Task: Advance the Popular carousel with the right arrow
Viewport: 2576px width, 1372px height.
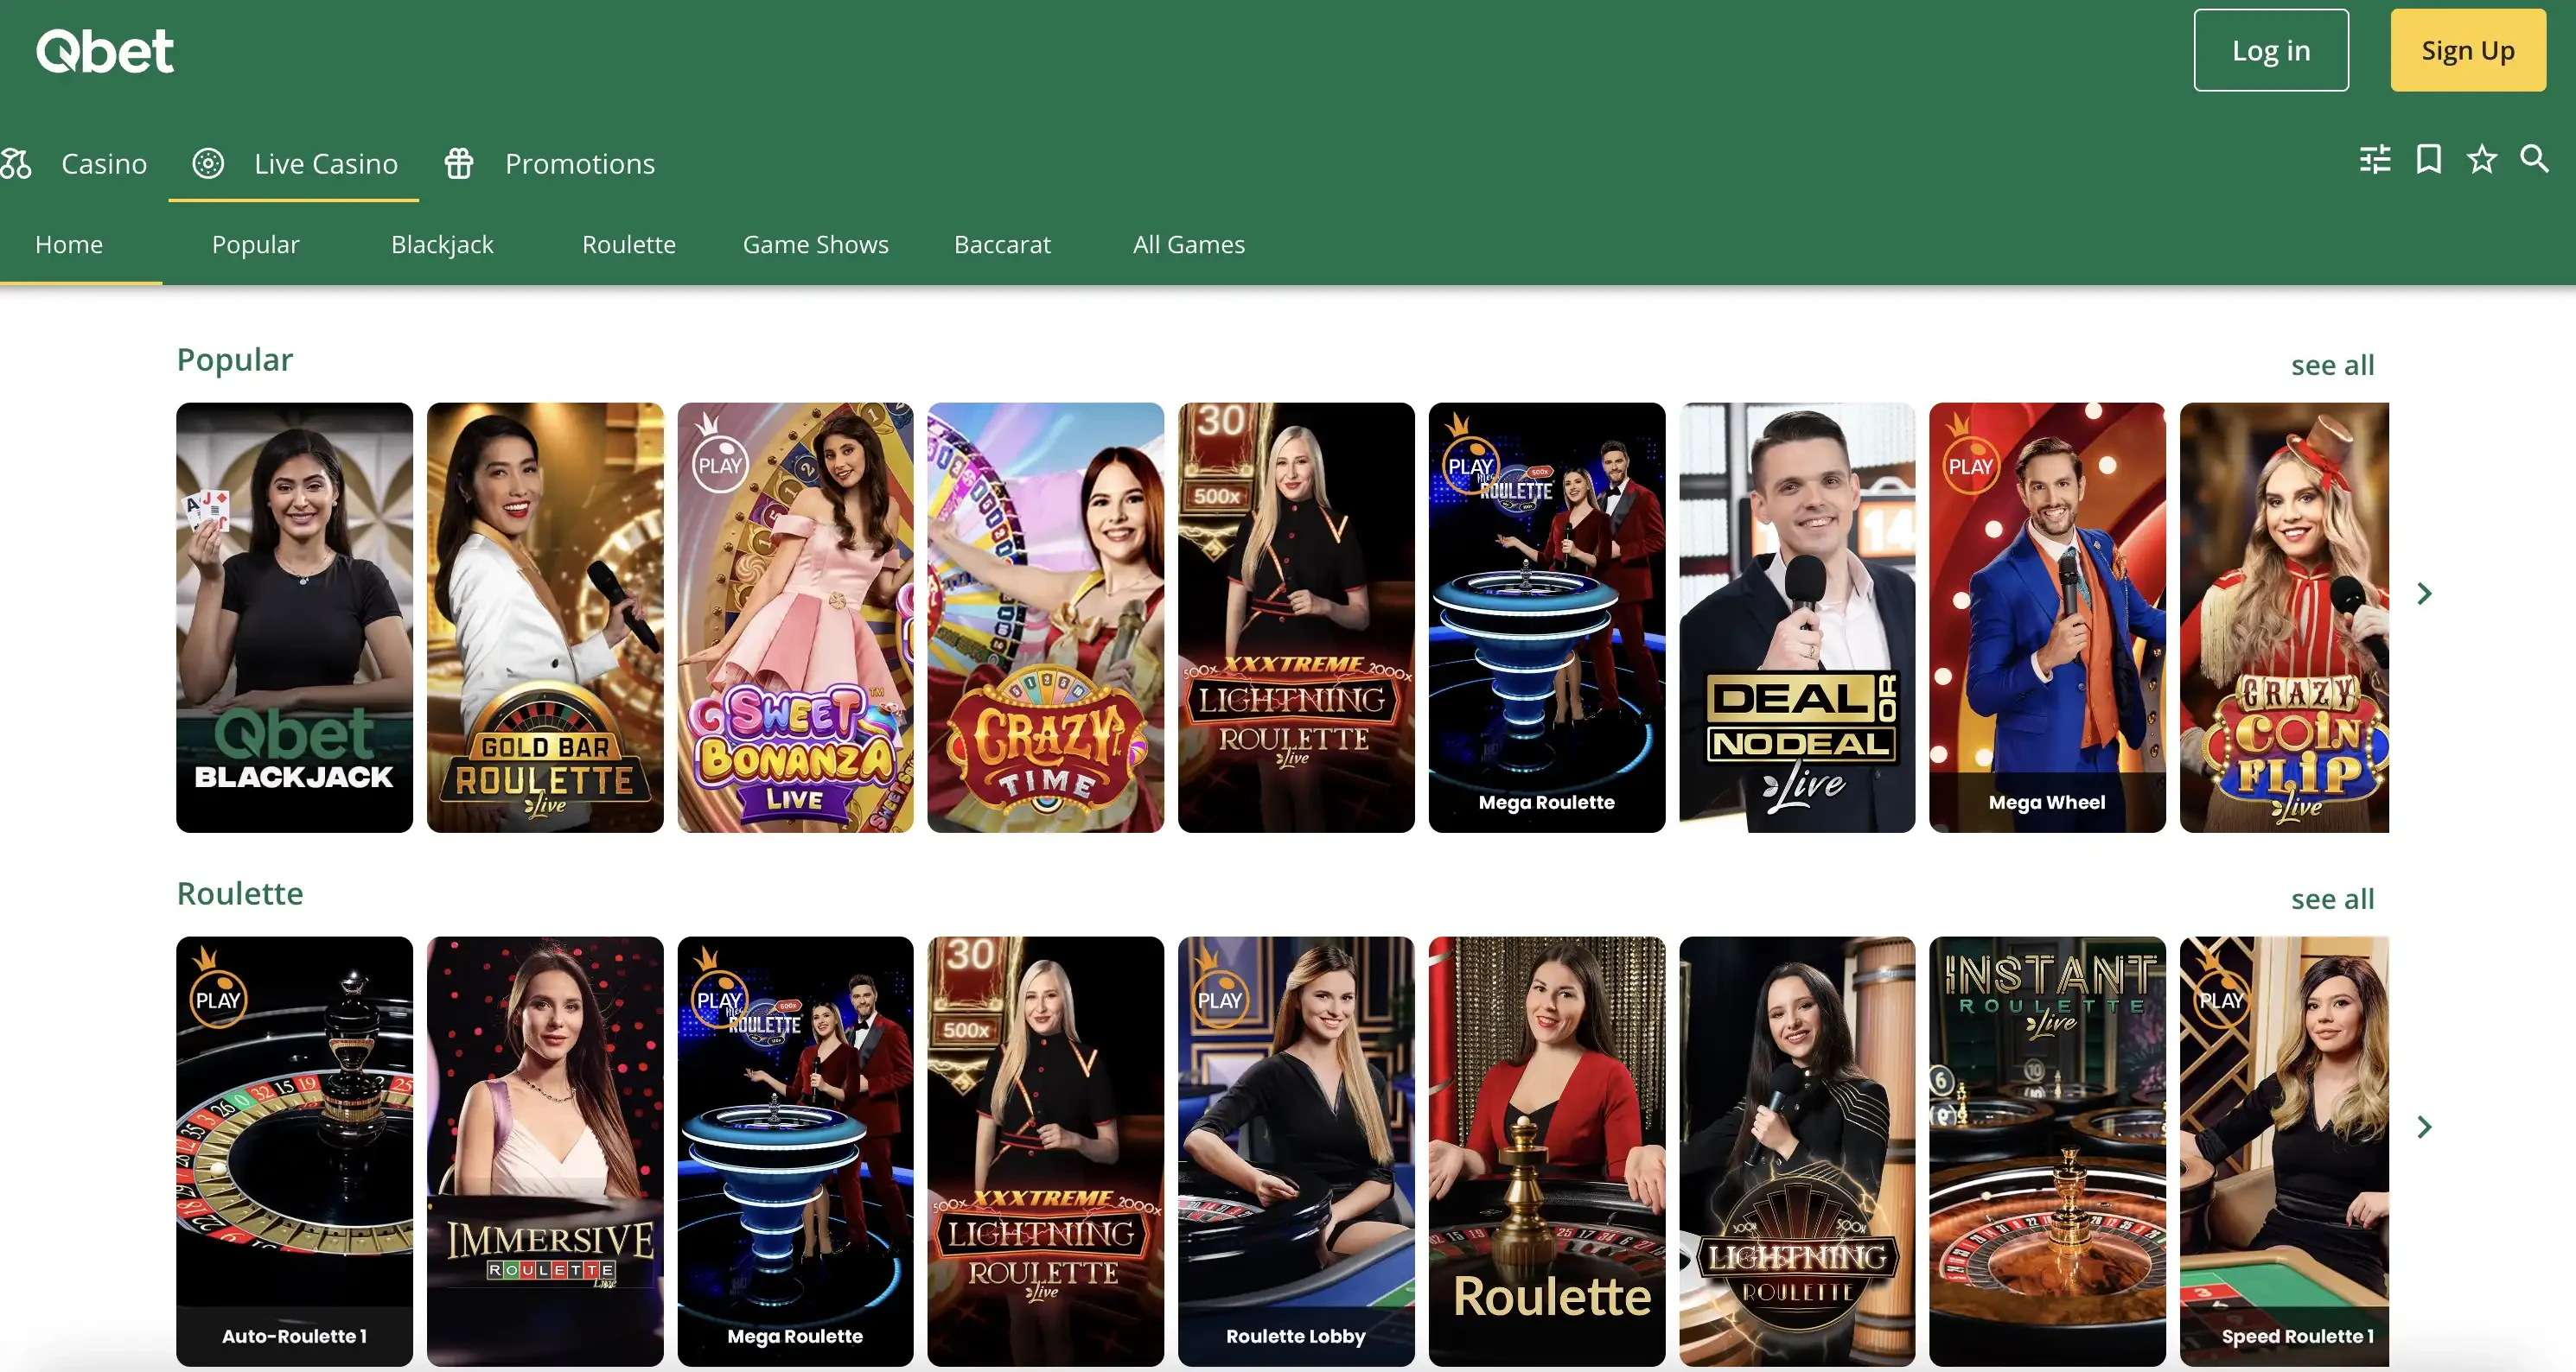Action: (x=2424, y=594)
